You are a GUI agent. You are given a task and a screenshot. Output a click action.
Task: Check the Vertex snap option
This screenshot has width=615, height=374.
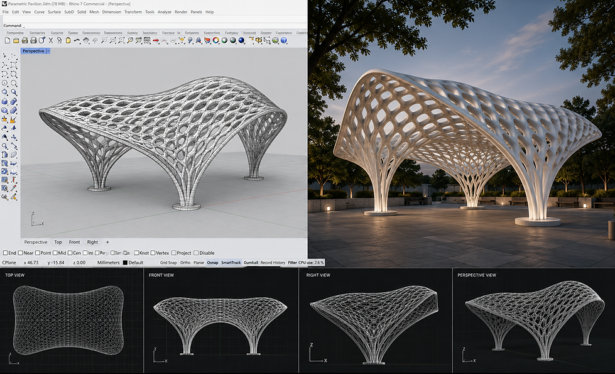[x=153, y=253]
